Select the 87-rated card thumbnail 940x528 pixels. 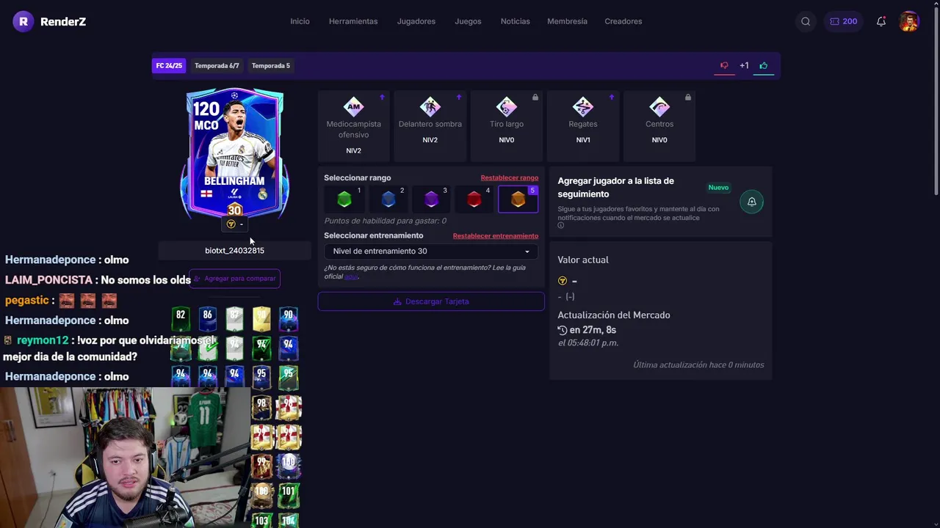tap(234, 318)
